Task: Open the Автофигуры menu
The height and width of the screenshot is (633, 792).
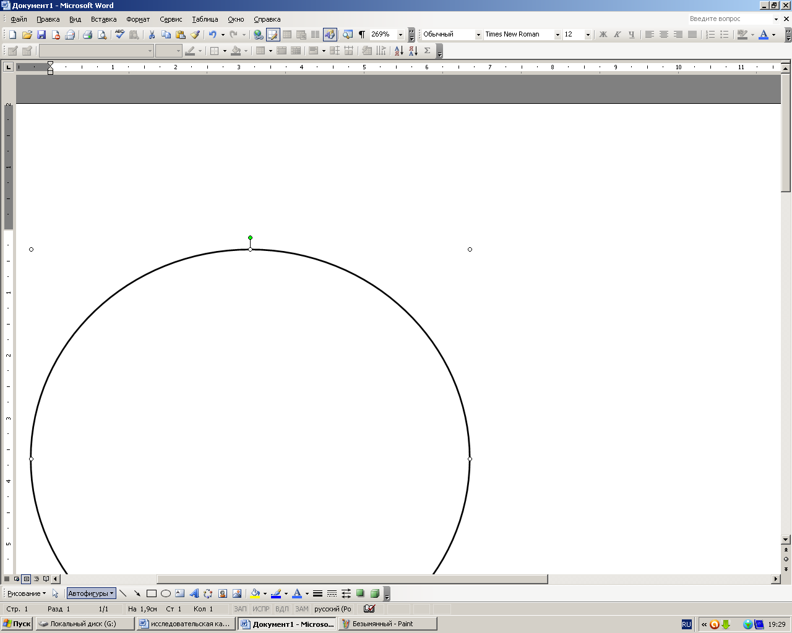Action: pos(91,593)
